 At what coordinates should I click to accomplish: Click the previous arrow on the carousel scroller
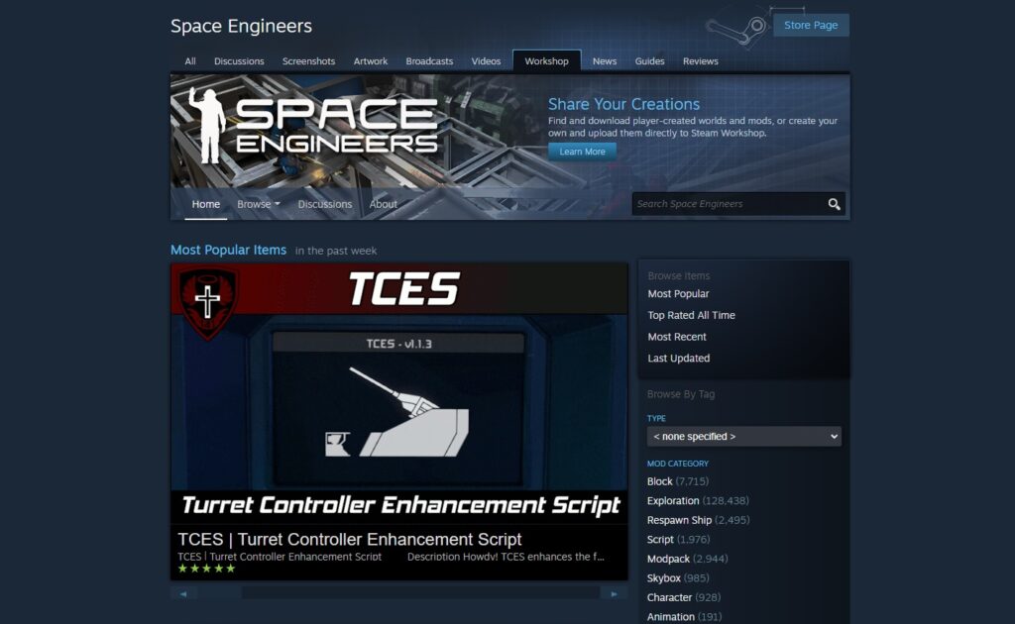click(x=183, y=593)
